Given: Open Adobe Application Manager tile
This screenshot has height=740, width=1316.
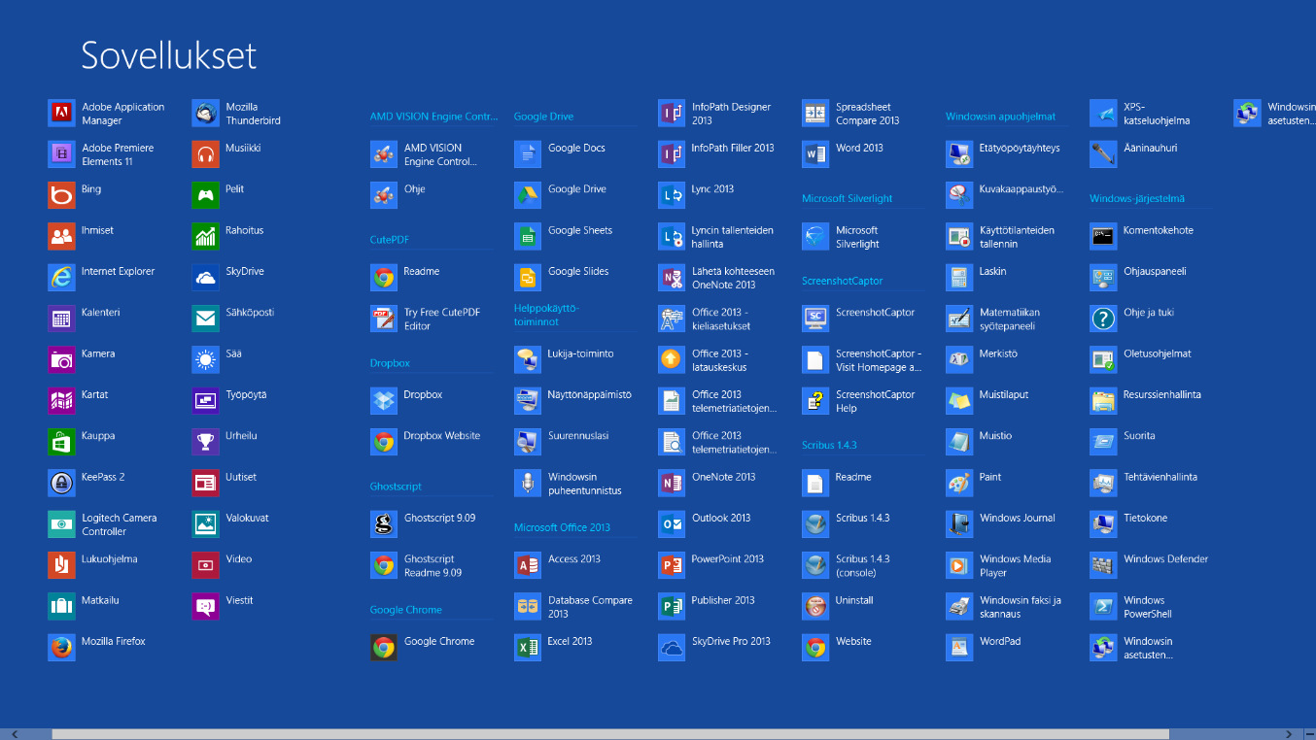Looking at the screenshot, I should 107,114.
